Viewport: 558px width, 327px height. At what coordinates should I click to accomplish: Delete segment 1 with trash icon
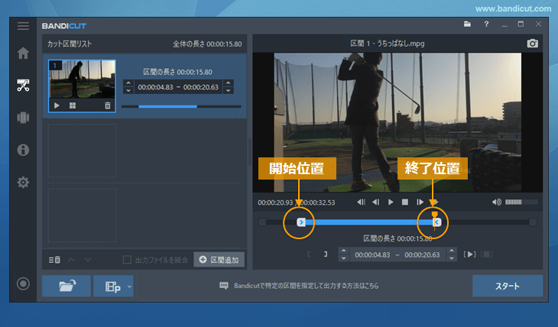click(108, 105)
